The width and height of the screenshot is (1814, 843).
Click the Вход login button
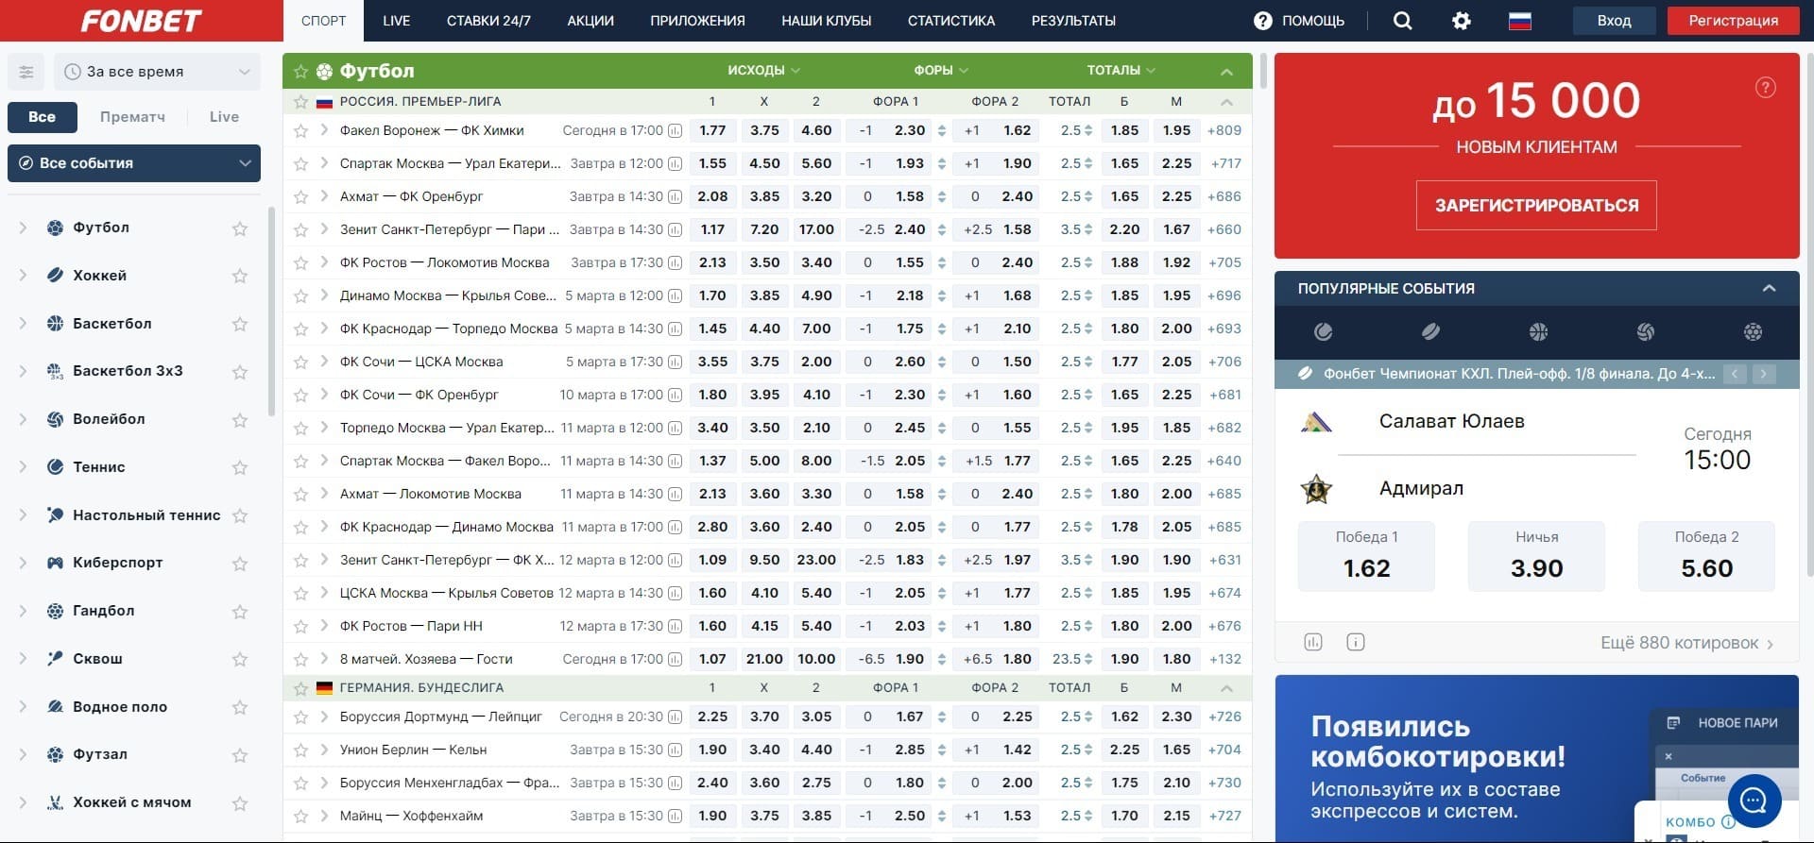1613,21
